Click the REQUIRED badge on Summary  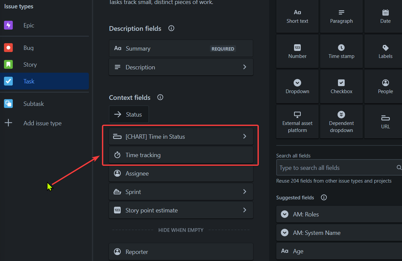click(x=223, y=49)
